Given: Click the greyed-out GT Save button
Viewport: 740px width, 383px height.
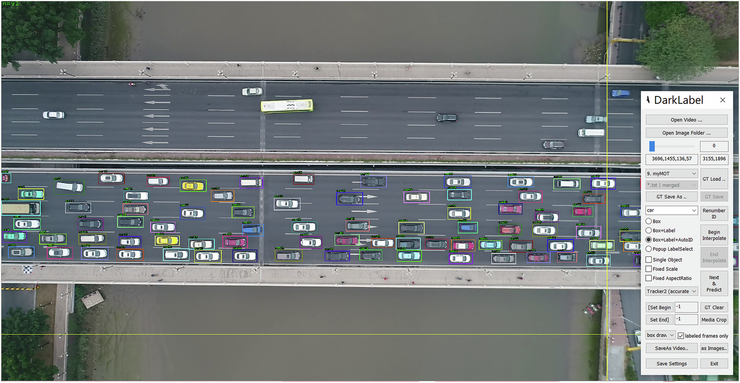Looking at the screenshot, I should point(714,196).
